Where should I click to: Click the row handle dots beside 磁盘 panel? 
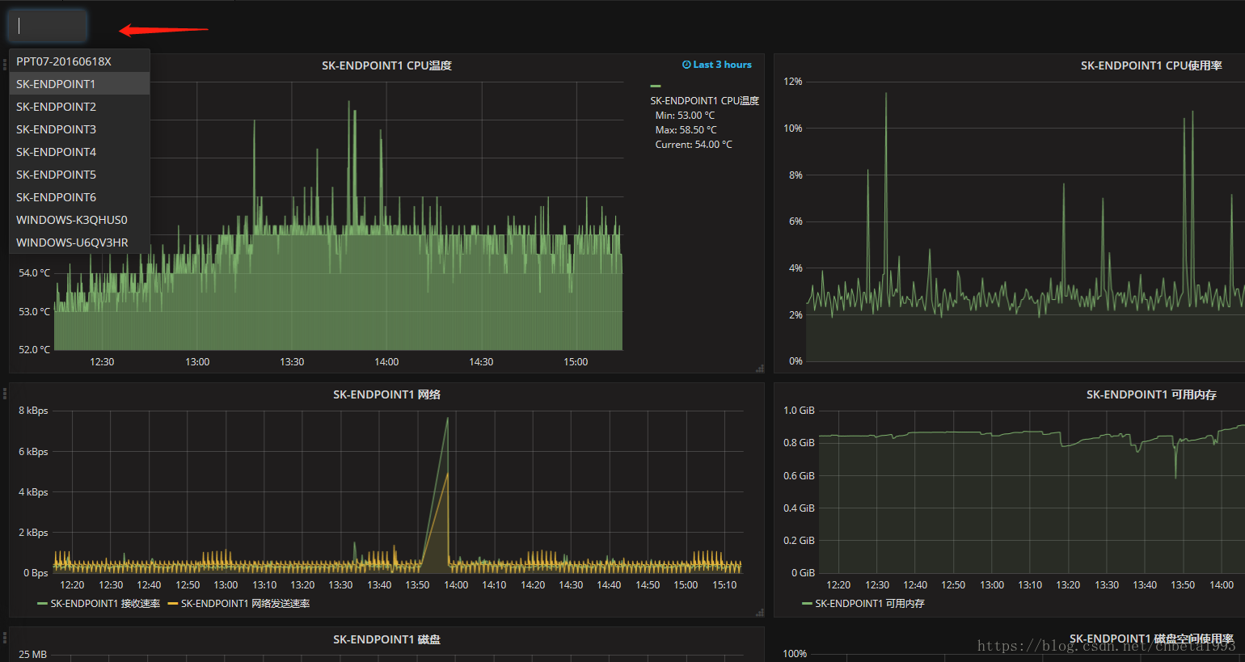click(x=5, y=639)
